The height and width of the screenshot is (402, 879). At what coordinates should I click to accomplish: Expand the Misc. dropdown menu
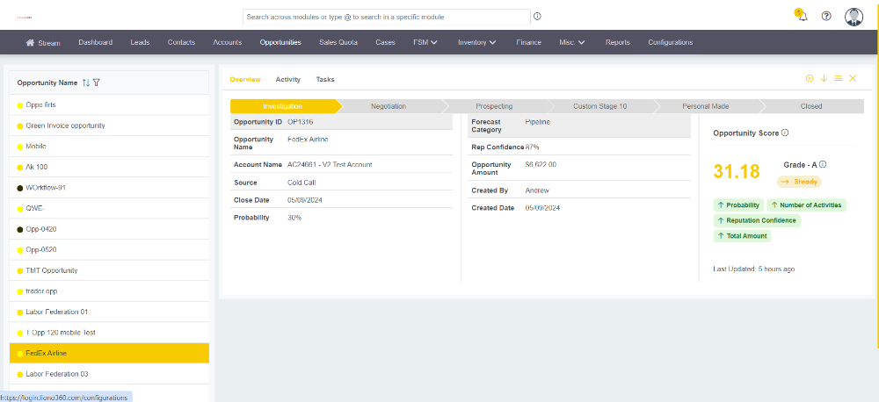click(x=572, y=42)
